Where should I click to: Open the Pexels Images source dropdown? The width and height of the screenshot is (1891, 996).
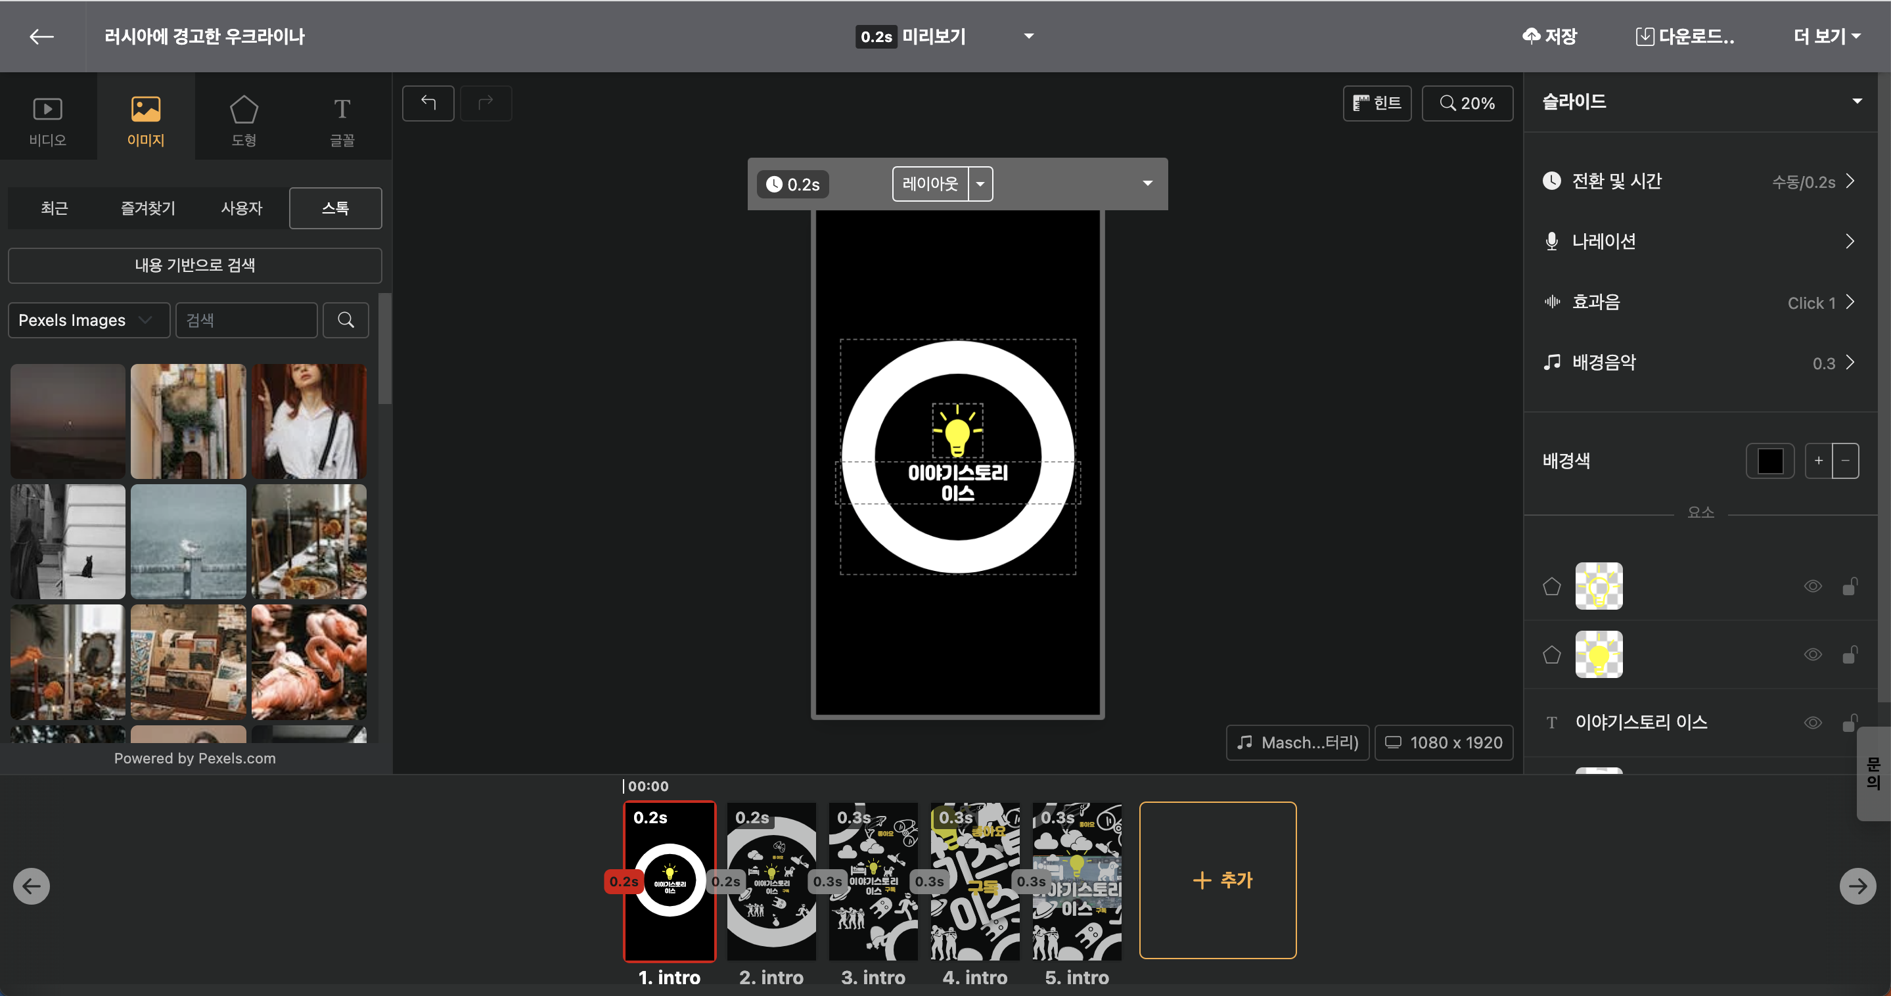click(x=89, y=320)
